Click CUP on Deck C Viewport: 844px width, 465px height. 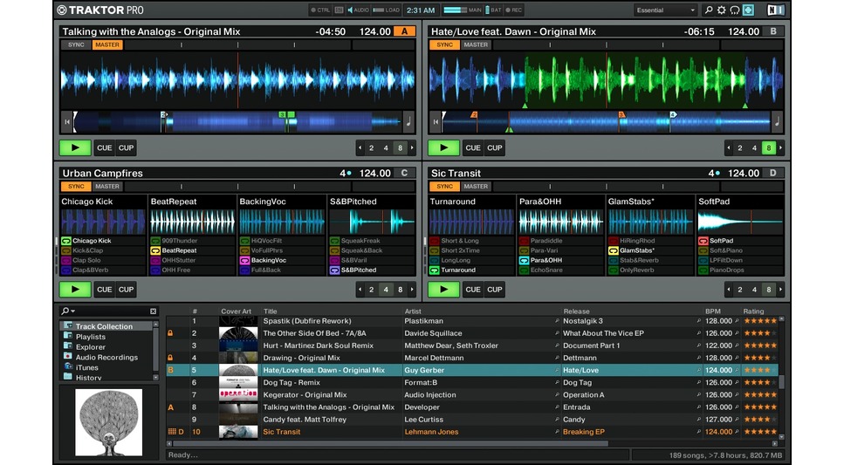point(126,290)
